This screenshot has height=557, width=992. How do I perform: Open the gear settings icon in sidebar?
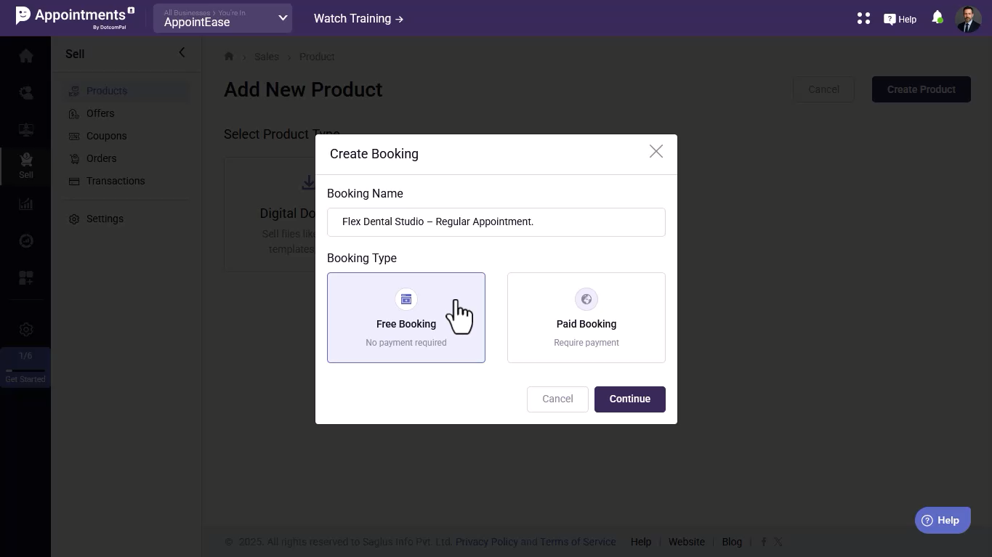[x=26, y=329]
